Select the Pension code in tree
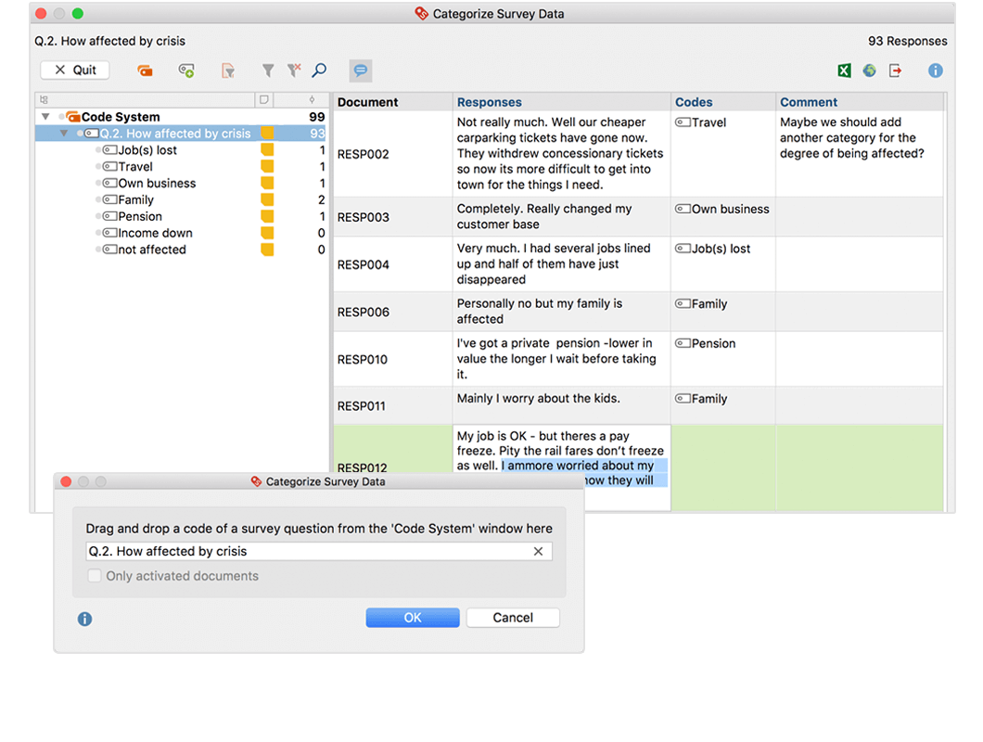 tap(182, 216)
